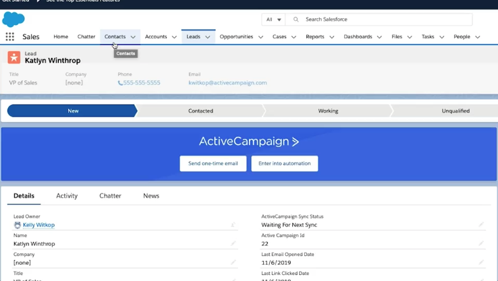Expand the Opportunities tab dropdown chevron

260,37
